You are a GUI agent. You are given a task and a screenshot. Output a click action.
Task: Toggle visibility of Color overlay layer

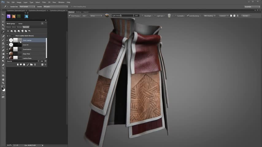(7, 40)
